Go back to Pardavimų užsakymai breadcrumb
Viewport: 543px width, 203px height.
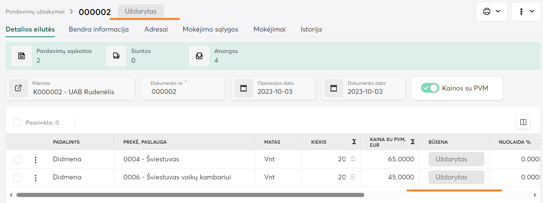(35, 12)
